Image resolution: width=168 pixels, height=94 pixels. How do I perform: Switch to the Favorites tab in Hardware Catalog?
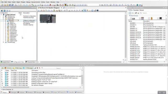[x=136, y=10]
